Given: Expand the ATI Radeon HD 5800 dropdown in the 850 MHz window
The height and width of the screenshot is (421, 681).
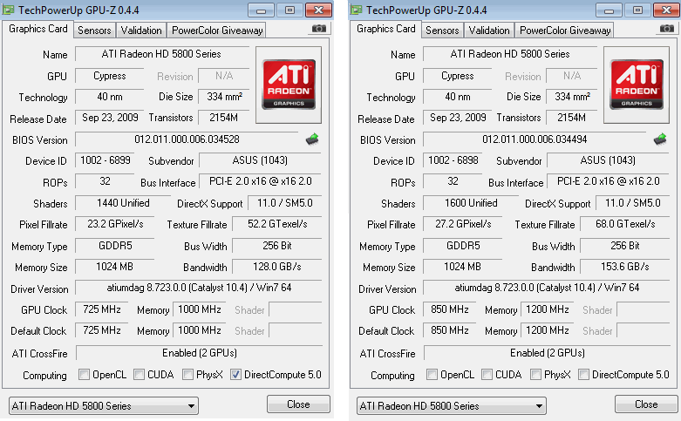Looking at the screenshot, I should pyautogui.click(x=451, y=406).
